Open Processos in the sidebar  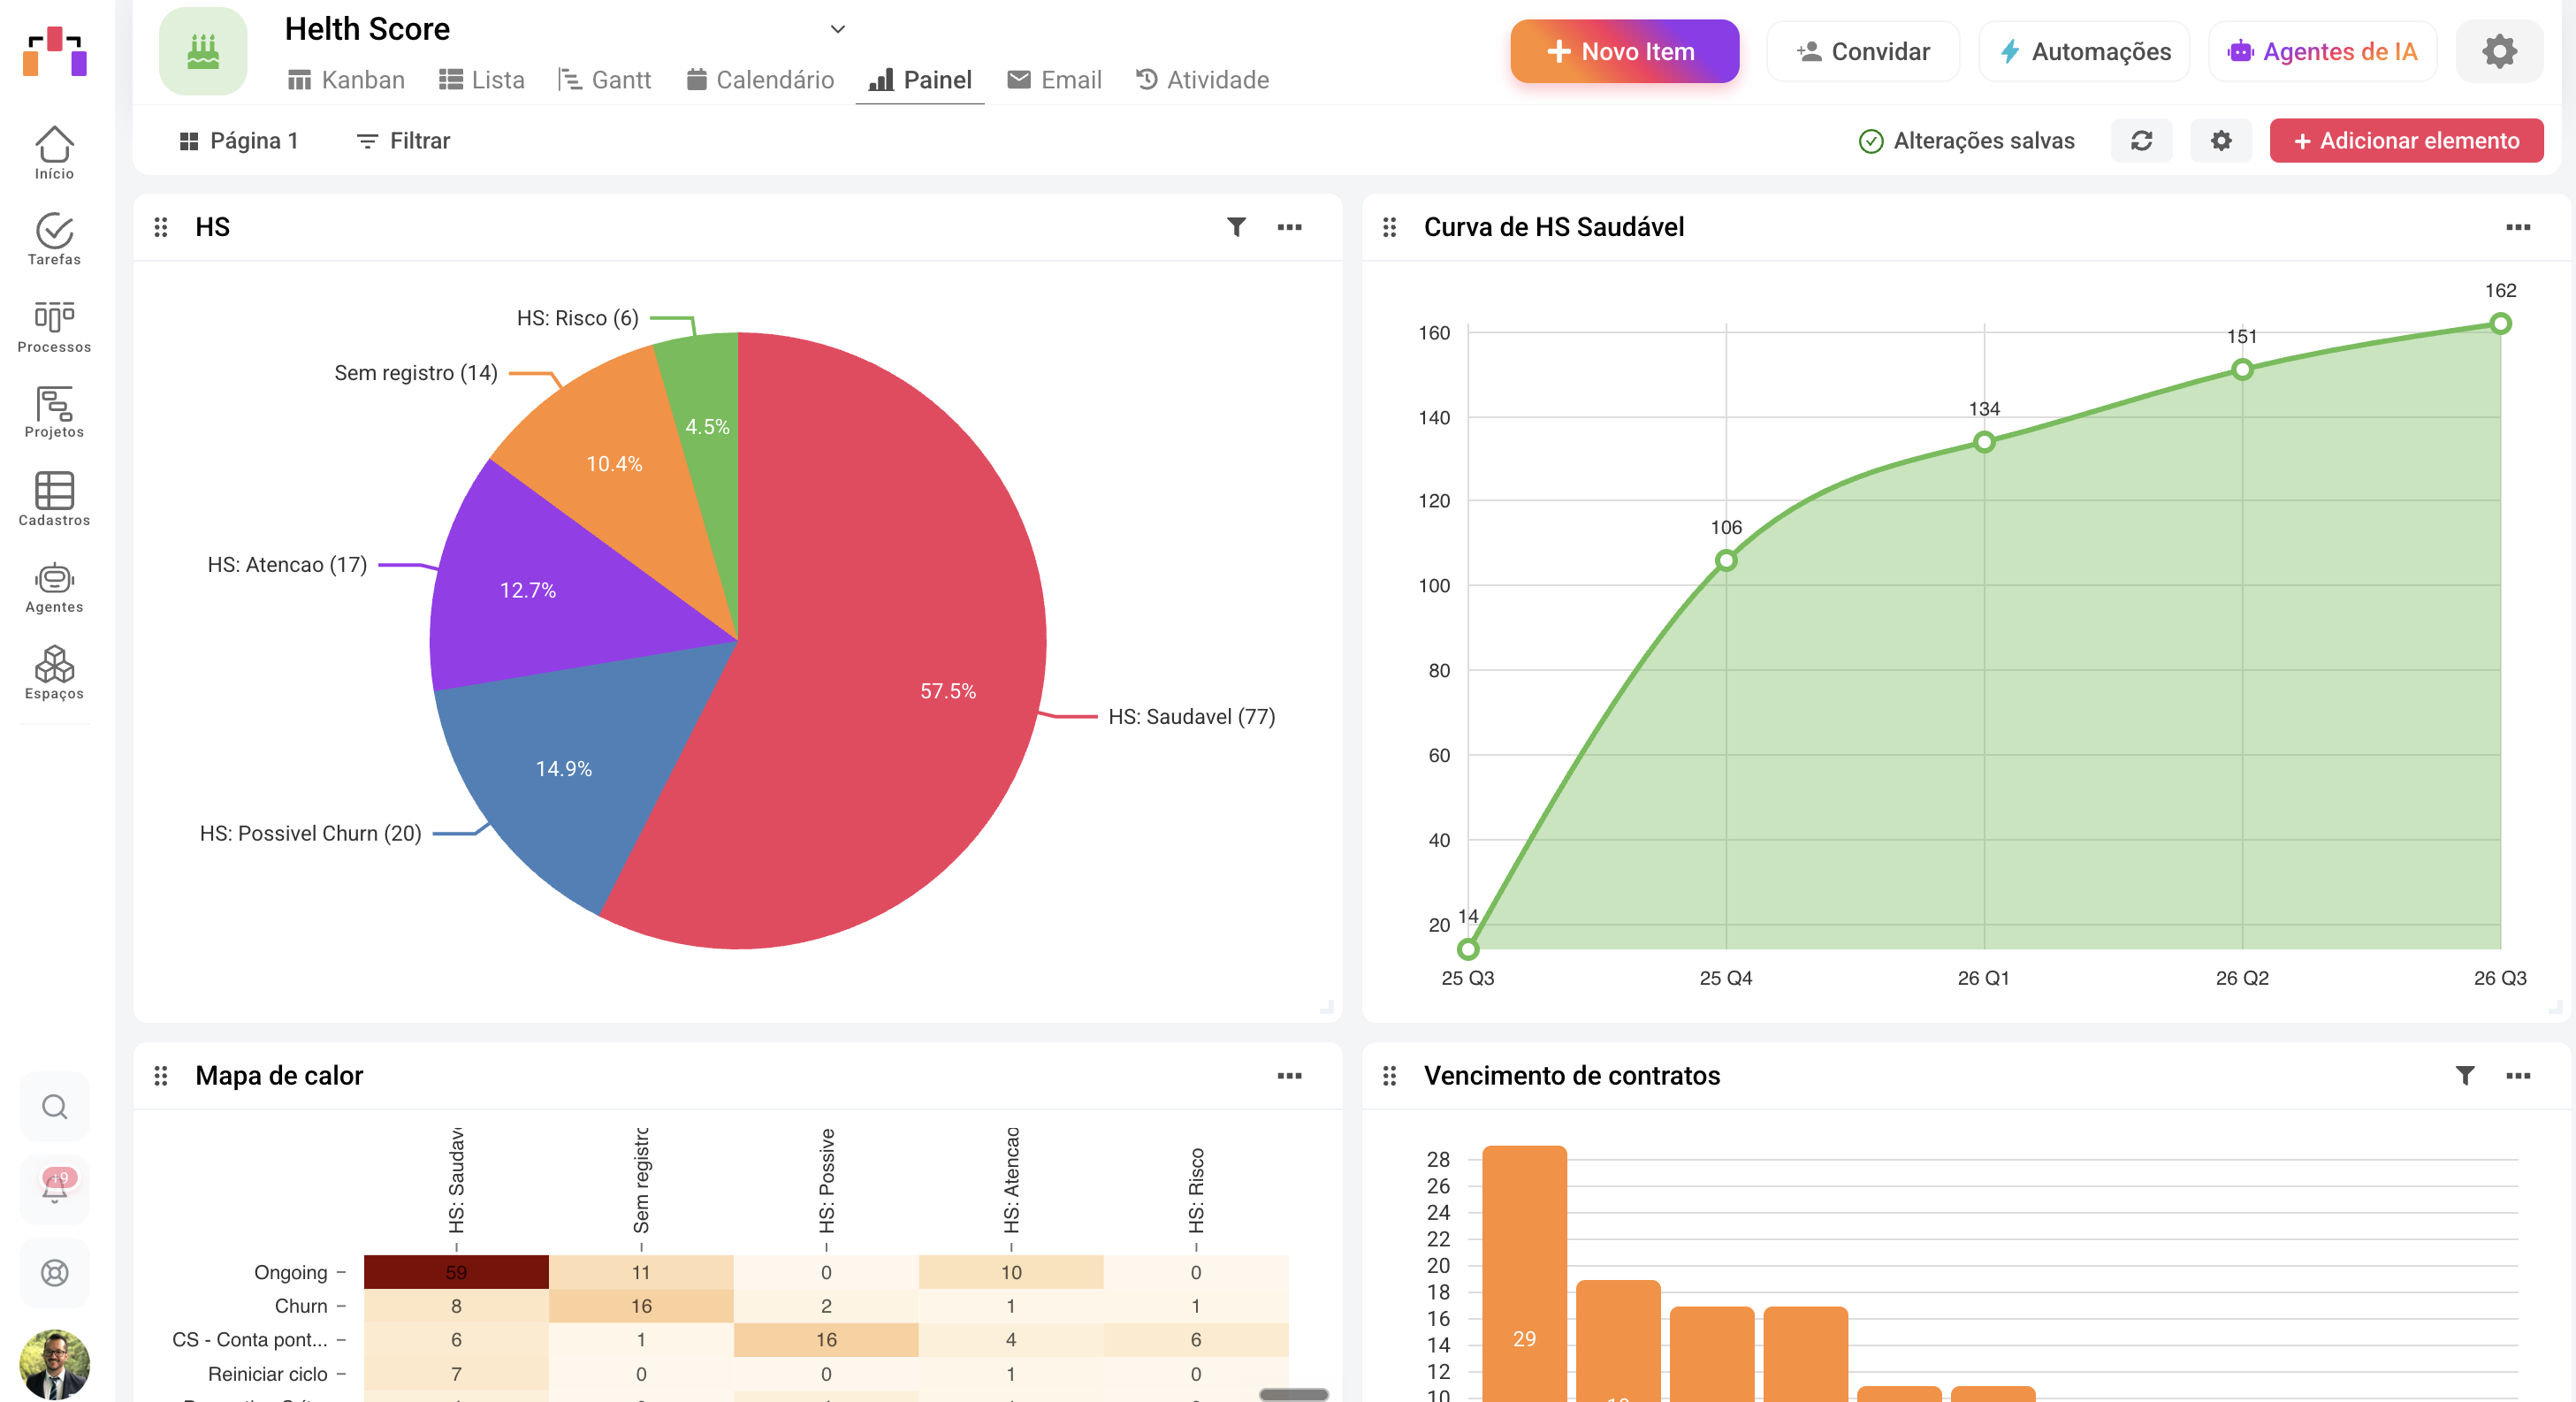coord(54,326)
